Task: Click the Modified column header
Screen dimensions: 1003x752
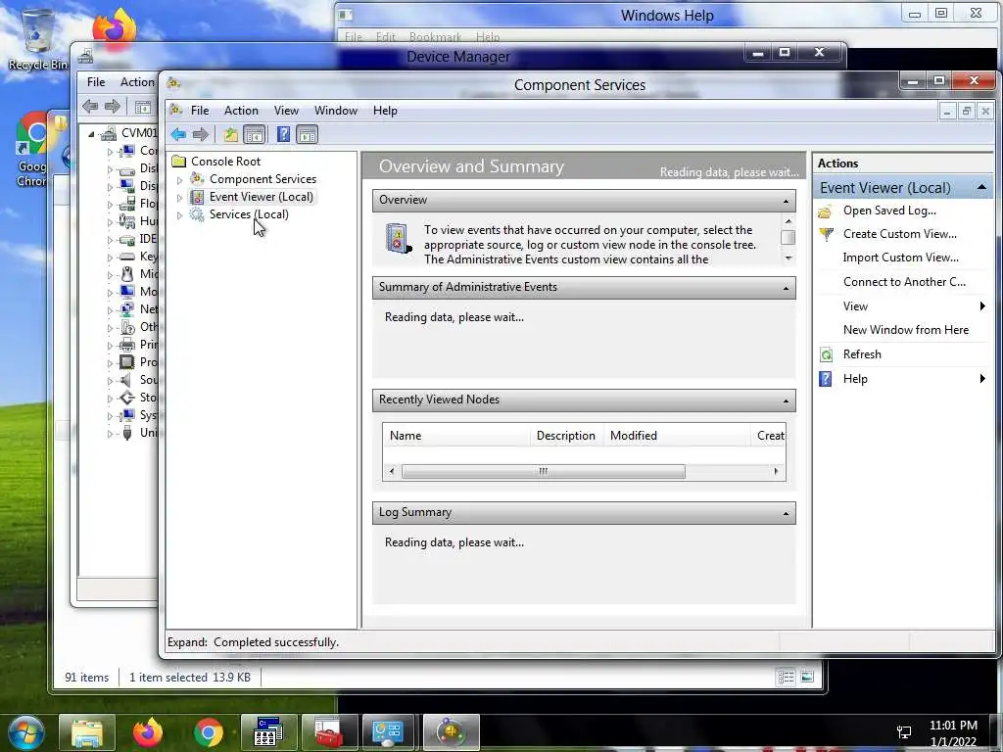Action: [x=676, y=436]
